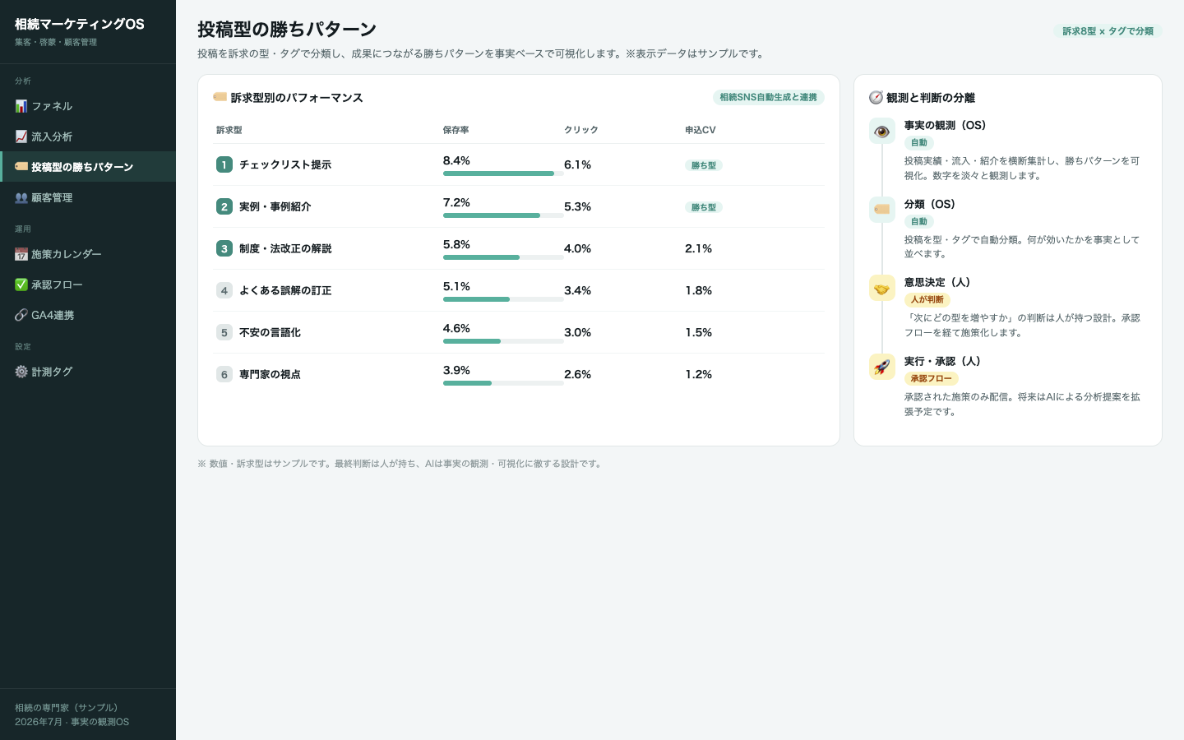1184x740 pixels.
Task: Click the 自動 badge under 事実の観測（OS）
Action: coord(918,143)
